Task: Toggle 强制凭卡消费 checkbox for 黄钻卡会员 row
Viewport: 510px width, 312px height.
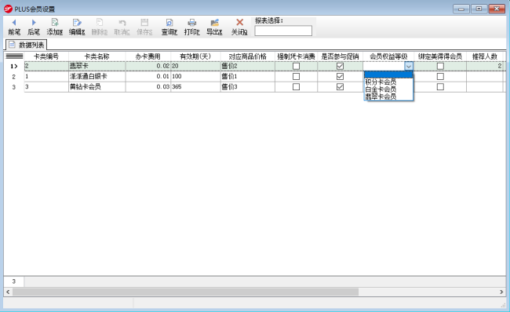Action: coord(296,87)
